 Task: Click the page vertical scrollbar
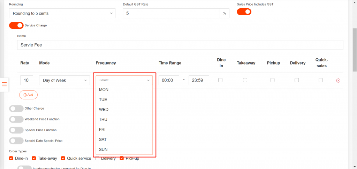[354, 49]
